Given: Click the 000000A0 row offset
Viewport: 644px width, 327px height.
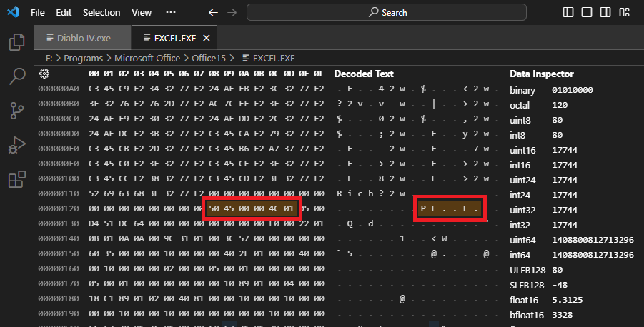Looking at the screenshot, I should 59,89.
